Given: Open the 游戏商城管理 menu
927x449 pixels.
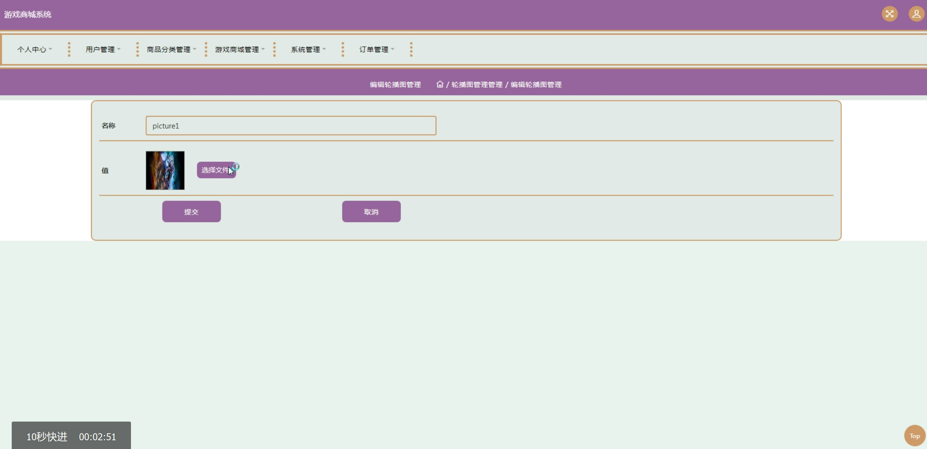Looking at the screenshot, I should (240, 49).
